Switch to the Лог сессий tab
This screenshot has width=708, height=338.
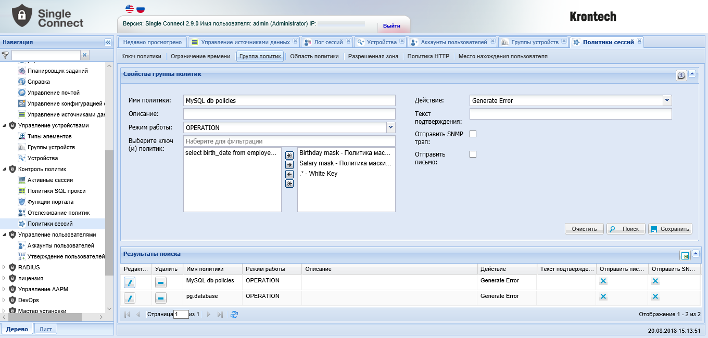pos(325,42)
